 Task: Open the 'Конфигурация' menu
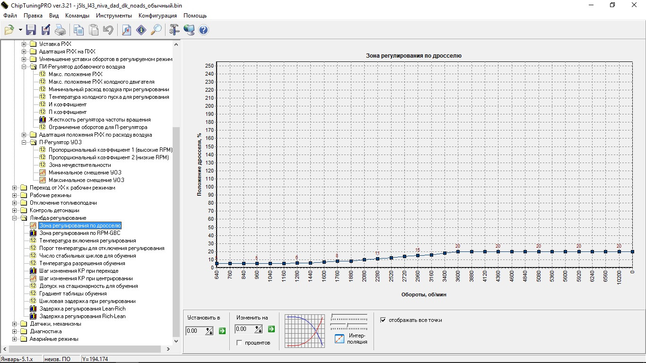(x=157, y=16)
